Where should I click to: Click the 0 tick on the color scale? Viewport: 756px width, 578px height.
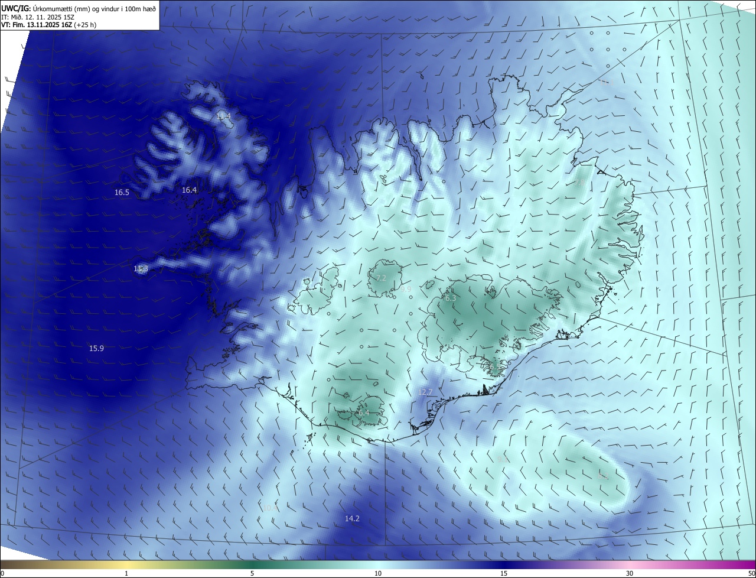click(x=2, y=573)
